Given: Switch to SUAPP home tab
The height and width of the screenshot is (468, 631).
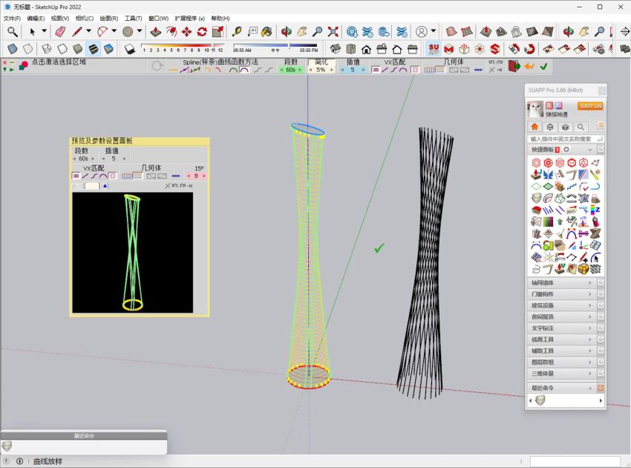Looking at the screenshot, I should click(x=534, y=127).
